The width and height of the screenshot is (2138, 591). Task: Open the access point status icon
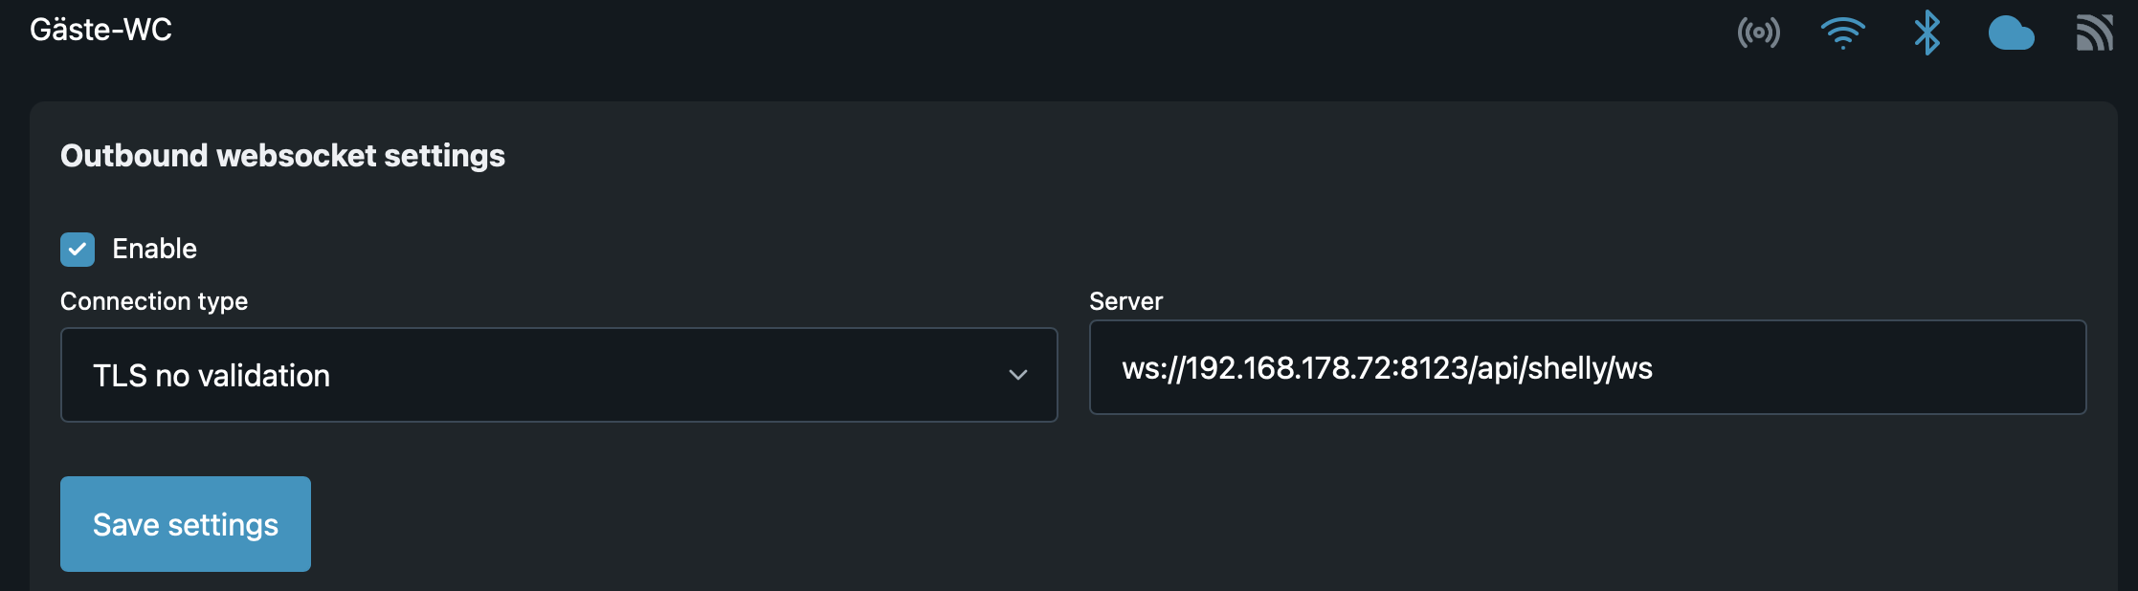(x=1759, y=33)
